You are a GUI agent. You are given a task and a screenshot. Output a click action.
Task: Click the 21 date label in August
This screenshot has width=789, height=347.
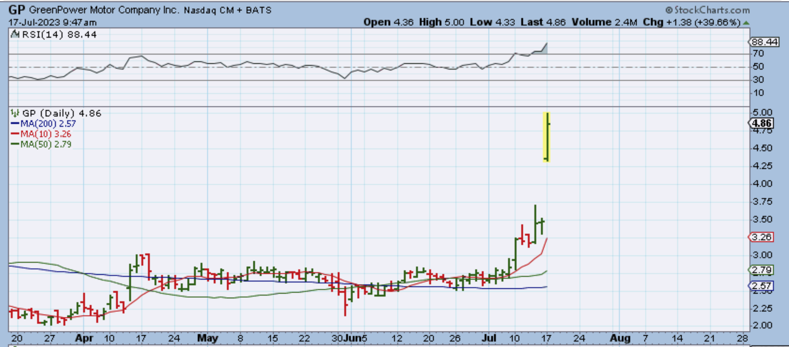click(x=710, y=338)
